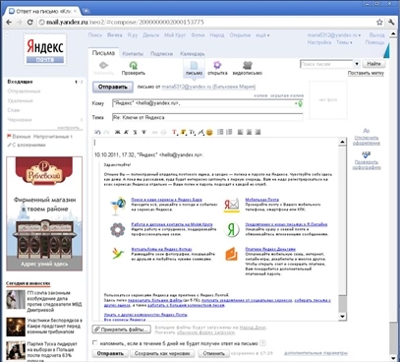Click the top Отправить send button
The height and width of the screenshot is (362, 400).
[x=113, y=87]
